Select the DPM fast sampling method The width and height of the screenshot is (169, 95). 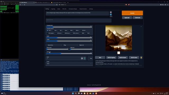pyautogui.click(x=83, y=31)
